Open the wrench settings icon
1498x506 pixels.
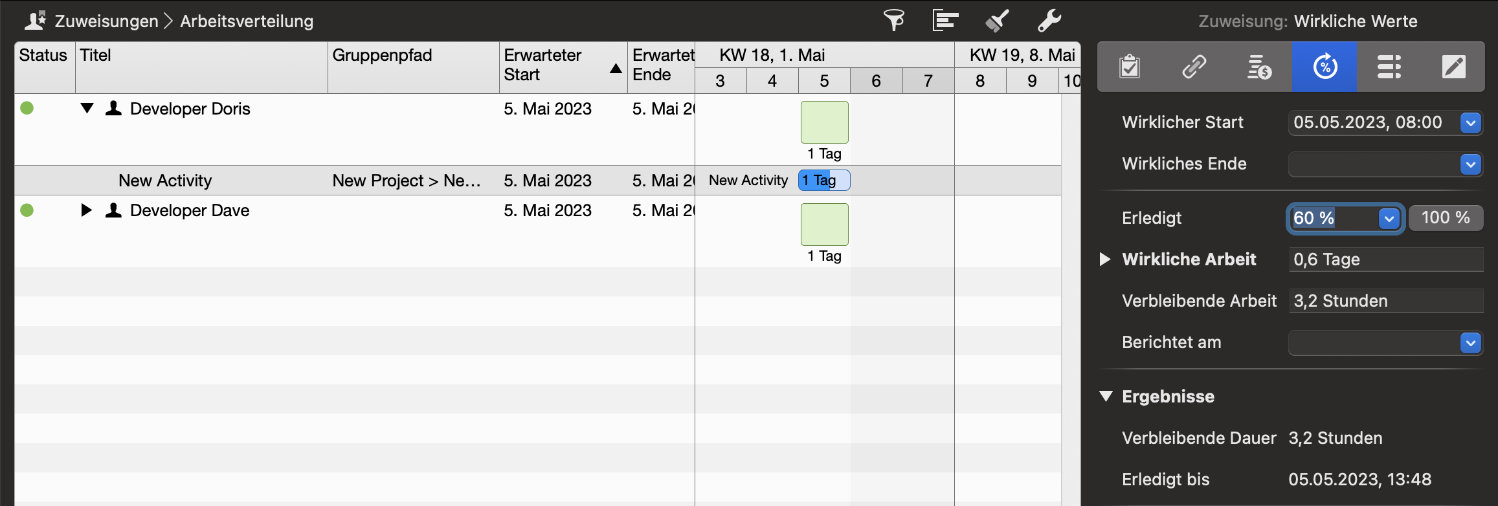pyautogui.click(x=1049, y=21)
